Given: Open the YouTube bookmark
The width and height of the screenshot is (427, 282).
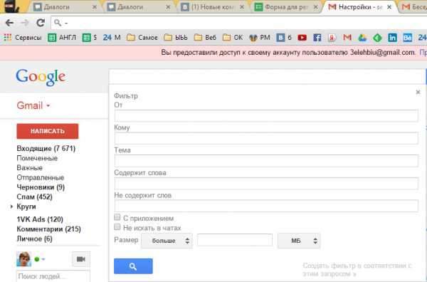Looking at the screenshot, I should [302, 38].
